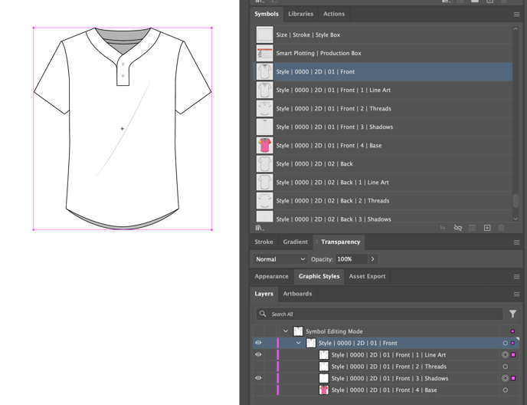Click target circle of Line Art layer
The width and height of the screenshot is (527, 405).
pos(505,355)
